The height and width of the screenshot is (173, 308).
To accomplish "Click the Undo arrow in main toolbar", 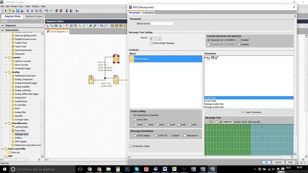I will 46,11.
